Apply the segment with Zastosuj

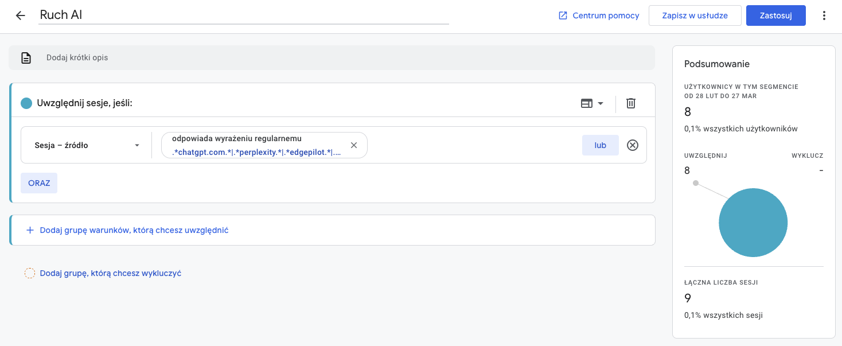[775, 15]
